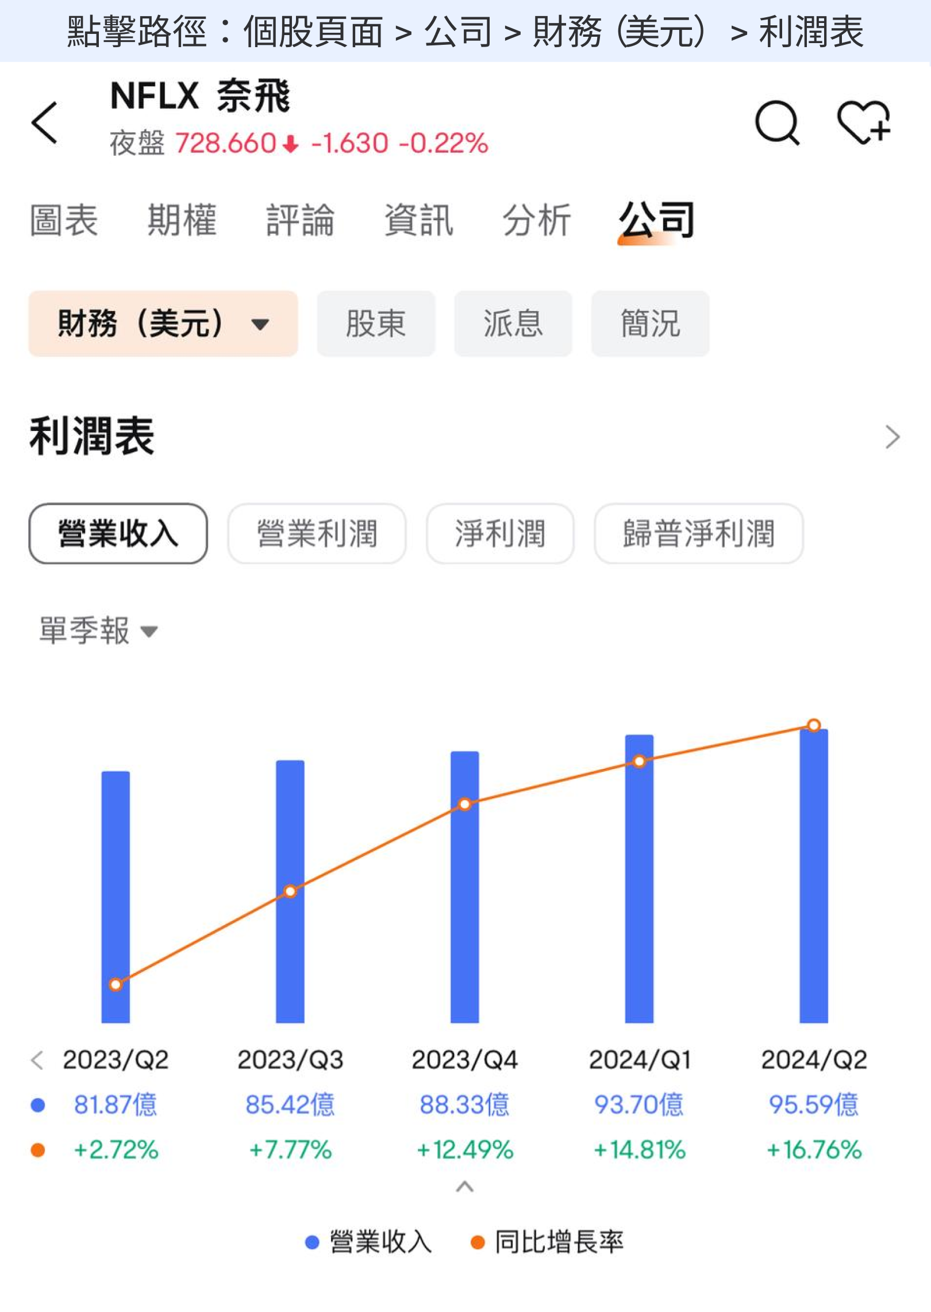Switch to the 期權 tab
Viewport: 931px width, 1312px height.
[182, 220]
